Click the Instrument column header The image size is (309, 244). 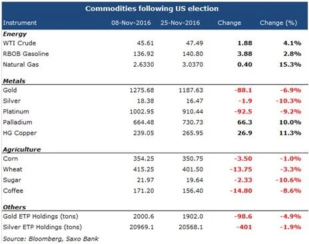pyautogui.click(x=20, y=23)
